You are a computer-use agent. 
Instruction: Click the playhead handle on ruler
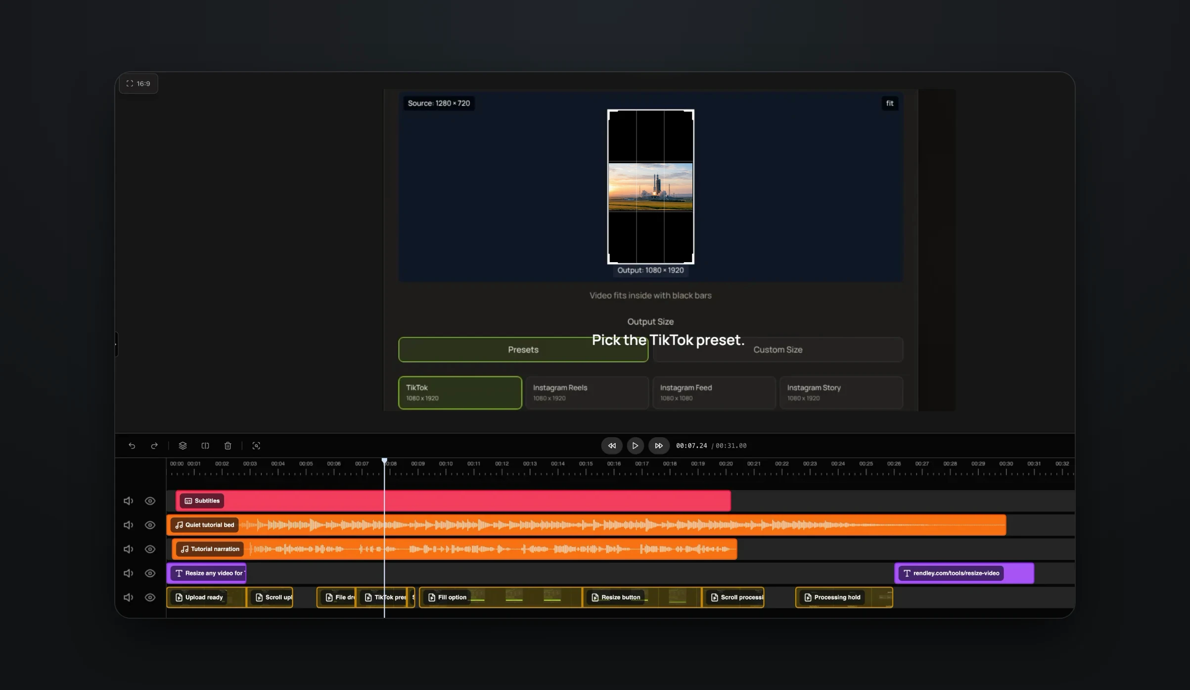[x=384, y=461]
